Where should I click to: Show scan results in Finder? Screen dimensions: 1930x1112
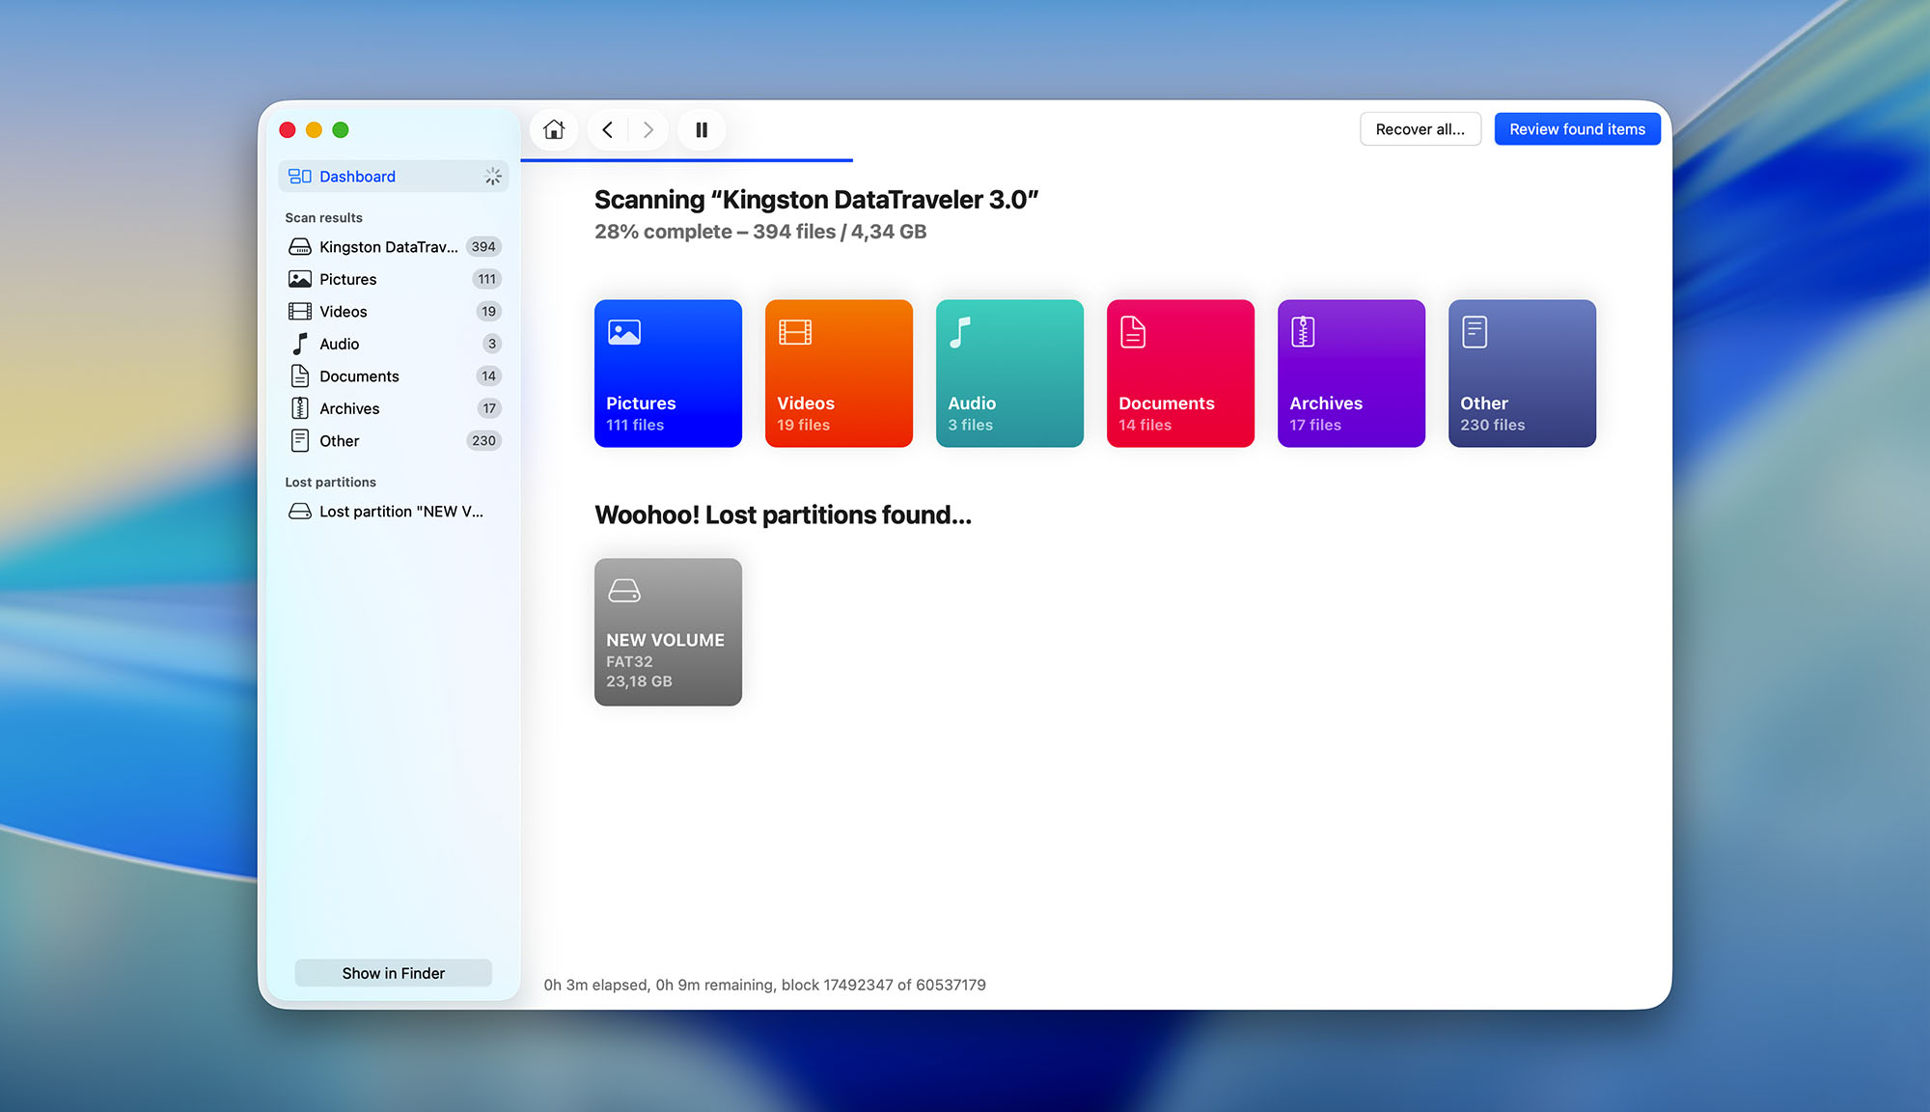[393, 972]
